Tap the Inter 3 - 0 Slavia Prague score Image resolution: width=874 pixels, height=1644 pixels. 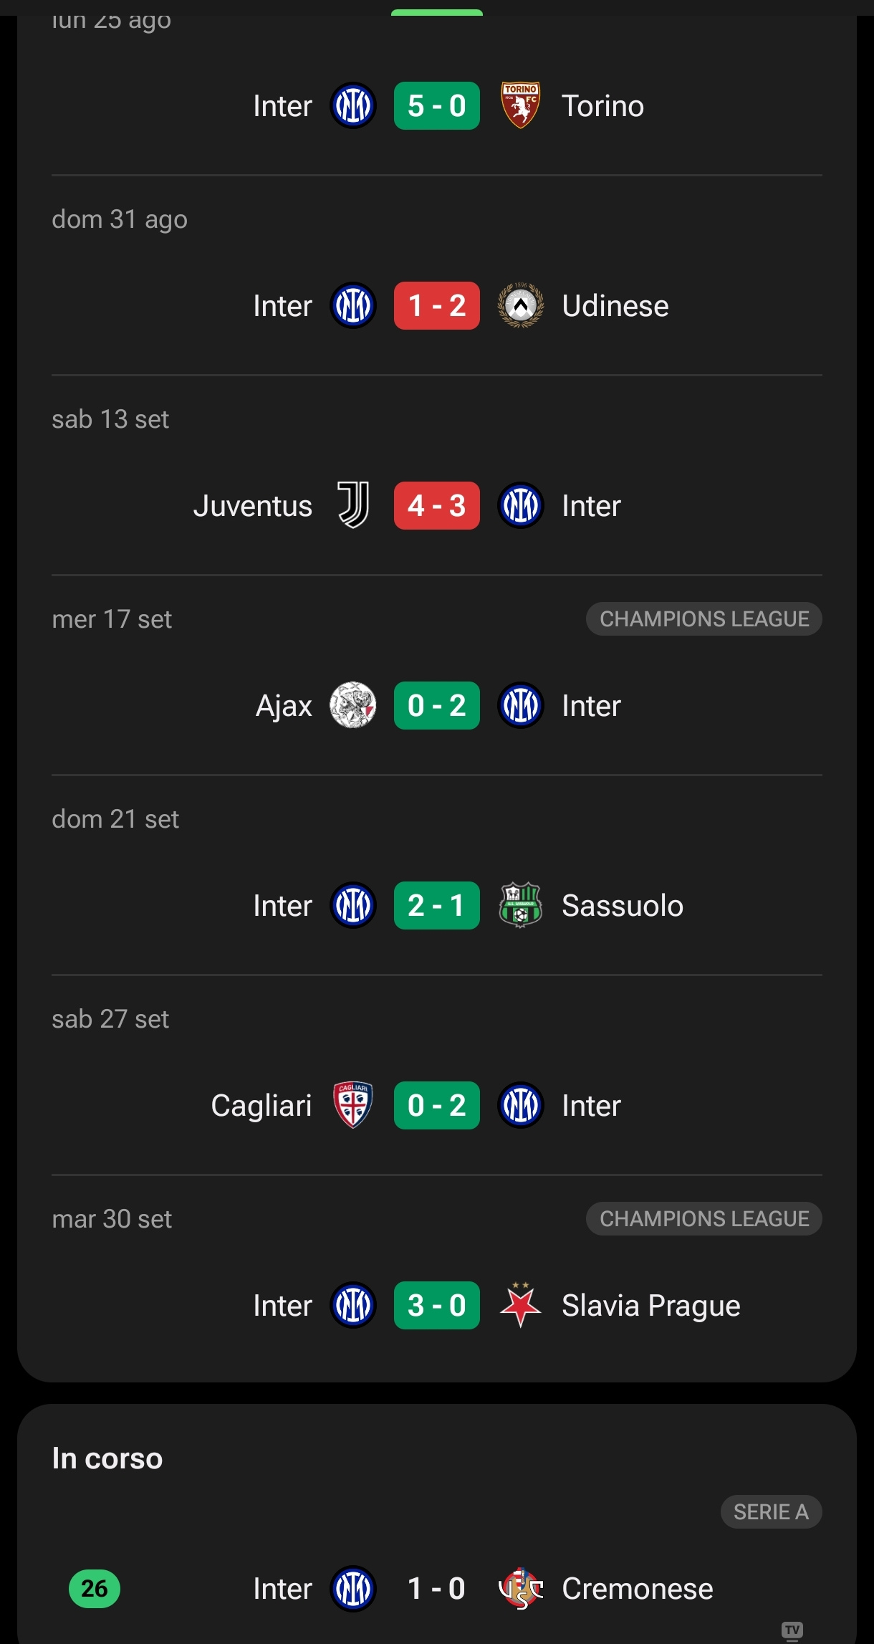436,1305
